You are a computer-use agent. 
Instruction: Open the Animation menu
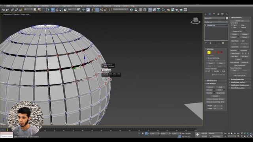55,6
